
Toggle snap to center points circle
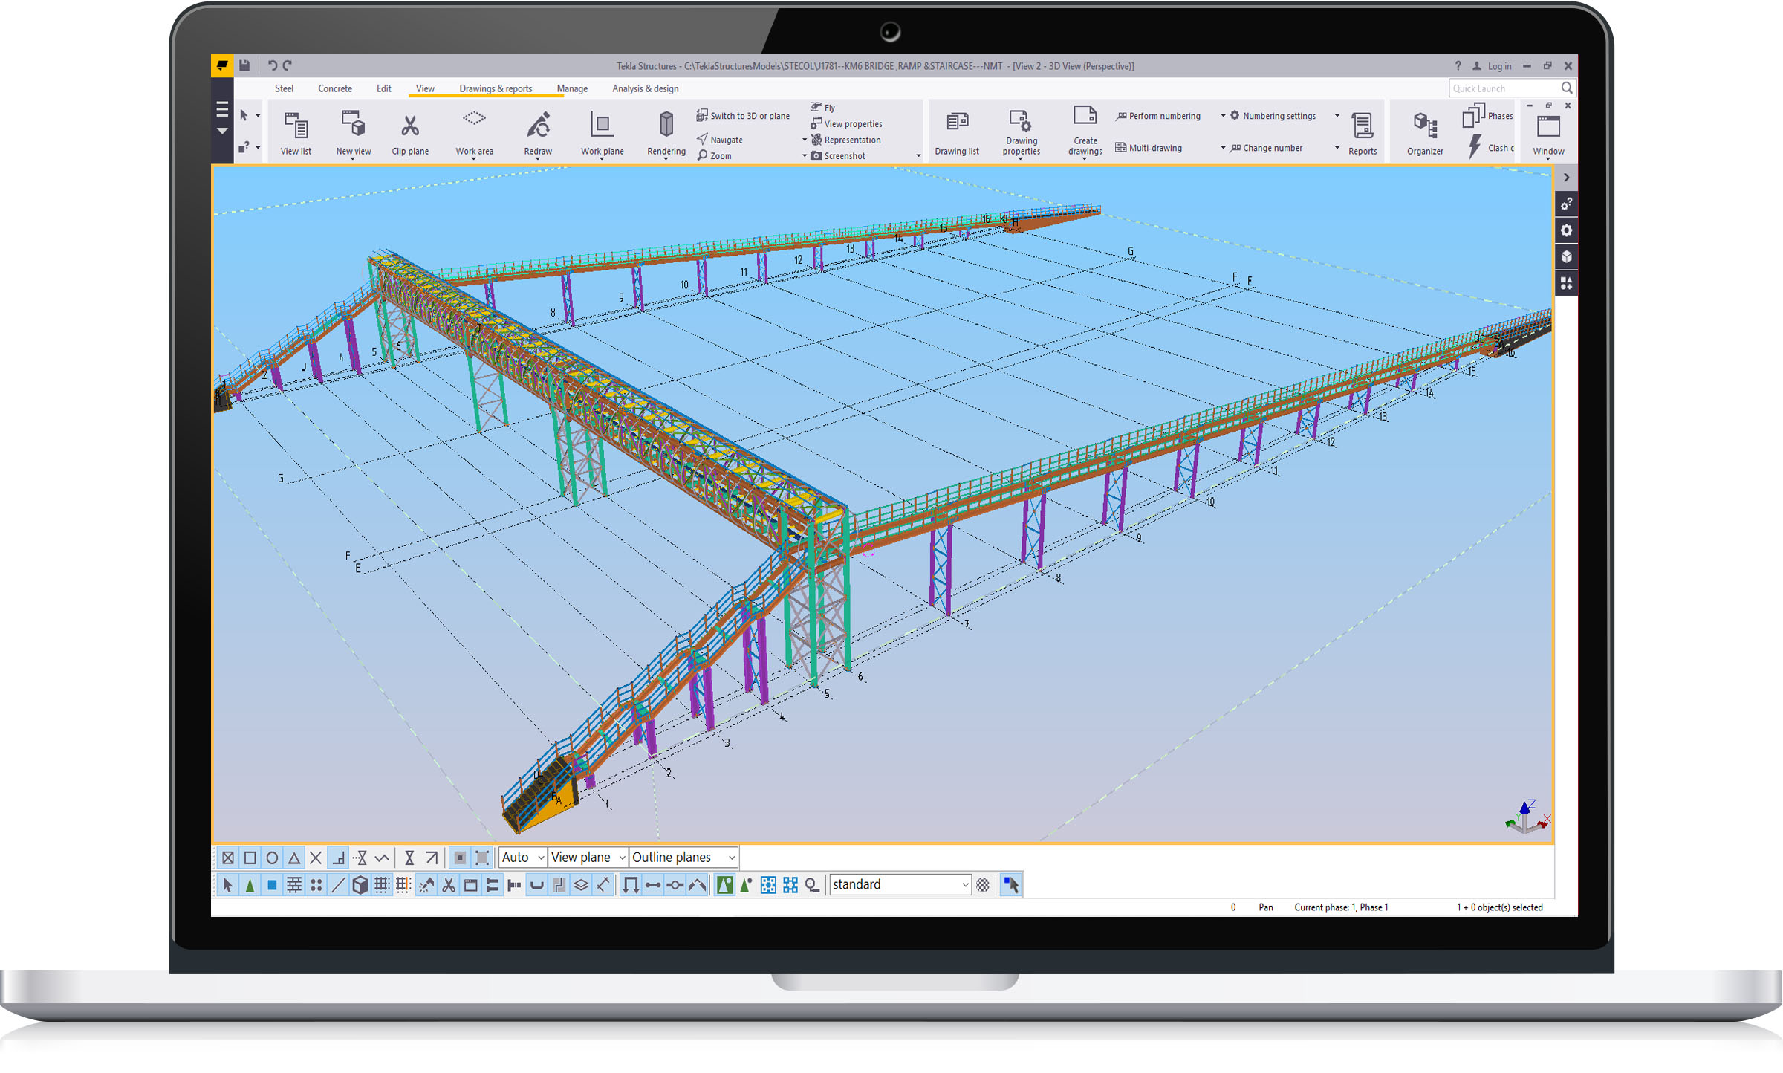click(x=272, y=858)
